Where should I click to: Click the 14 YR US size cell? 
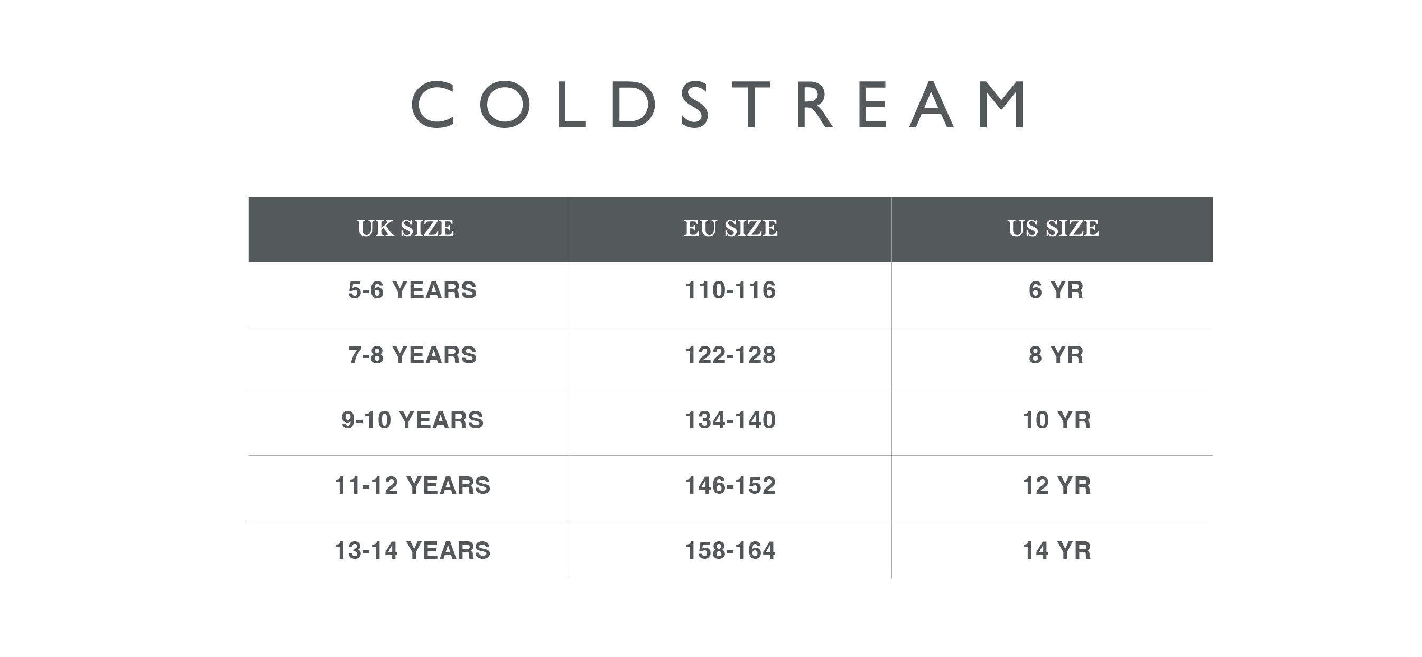point(1056,550)
